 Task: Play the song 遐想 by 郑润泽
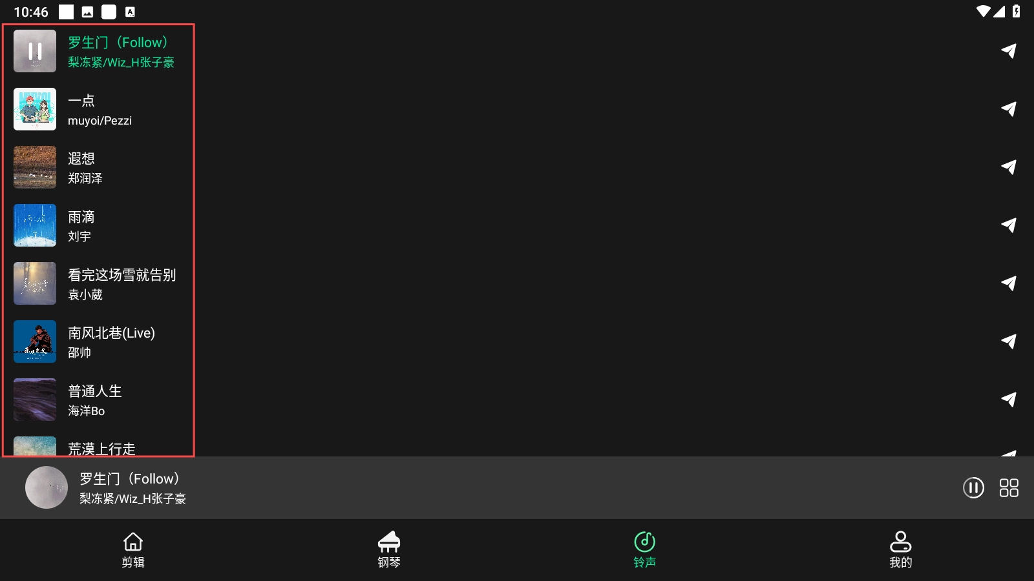99,167
